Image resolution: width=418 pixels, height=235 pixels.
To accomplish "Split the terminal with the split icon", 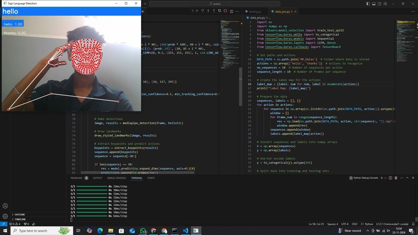I will coord(391,178).
